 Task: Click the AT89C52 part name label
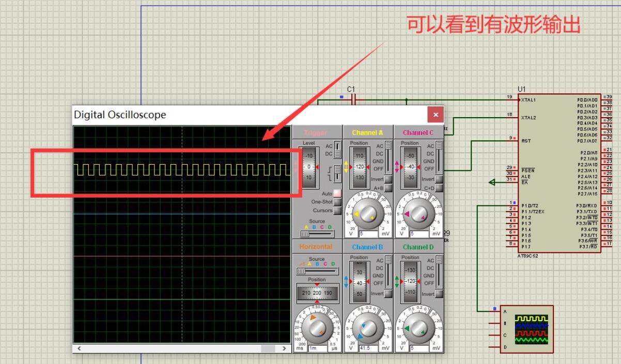pos(528,256)
